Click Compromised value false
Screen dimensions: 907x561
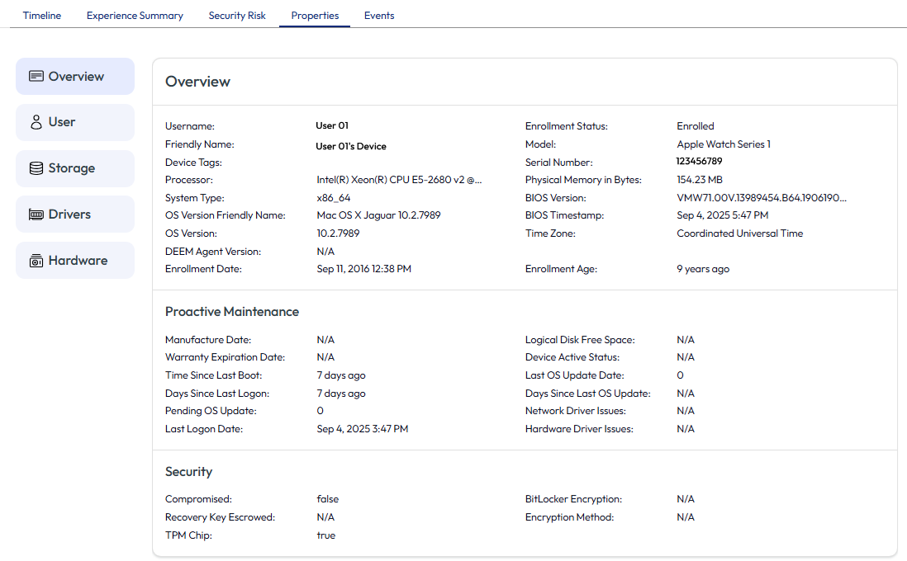[328, 498]
